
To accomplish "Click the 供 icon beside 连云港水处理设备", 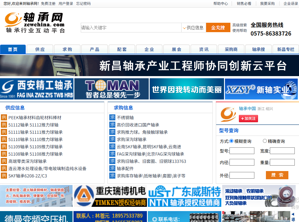I will point(4,168).
